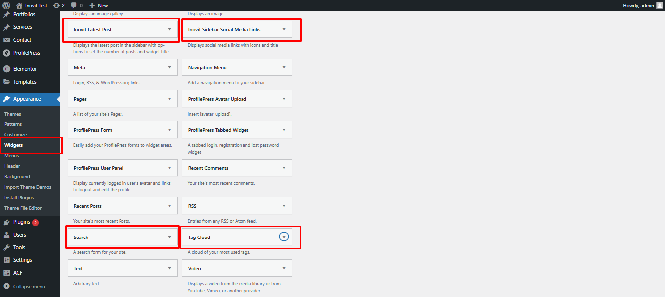Viewport: 665px width, 297px height.
Task: Expand the Inovit Sidebar Social Media Links arrow
Action: 284,29
